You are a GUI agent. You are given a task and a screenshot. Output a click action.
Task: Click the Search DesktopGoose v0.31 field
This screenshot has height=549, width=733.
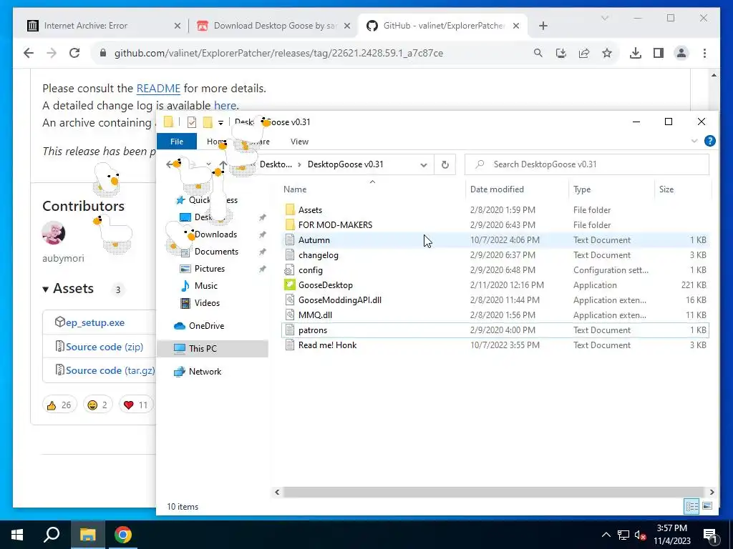[587, 164]
